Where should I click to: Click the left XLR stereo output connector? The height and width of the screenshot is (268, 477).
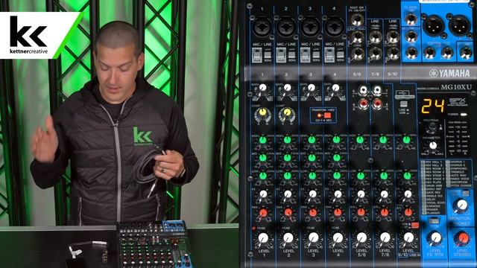(x=433, y=26)
